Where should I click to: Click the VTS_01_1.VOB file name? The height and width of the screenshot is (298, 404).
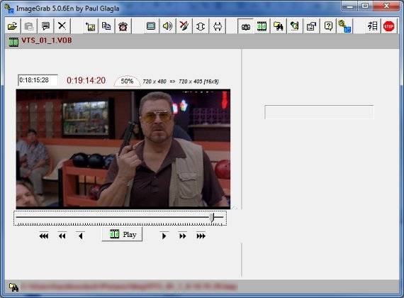(x=47, y=40)
